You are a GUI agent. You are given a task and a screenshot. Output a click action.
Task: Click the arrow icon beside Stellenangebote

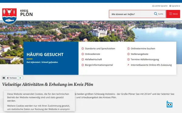129,54
